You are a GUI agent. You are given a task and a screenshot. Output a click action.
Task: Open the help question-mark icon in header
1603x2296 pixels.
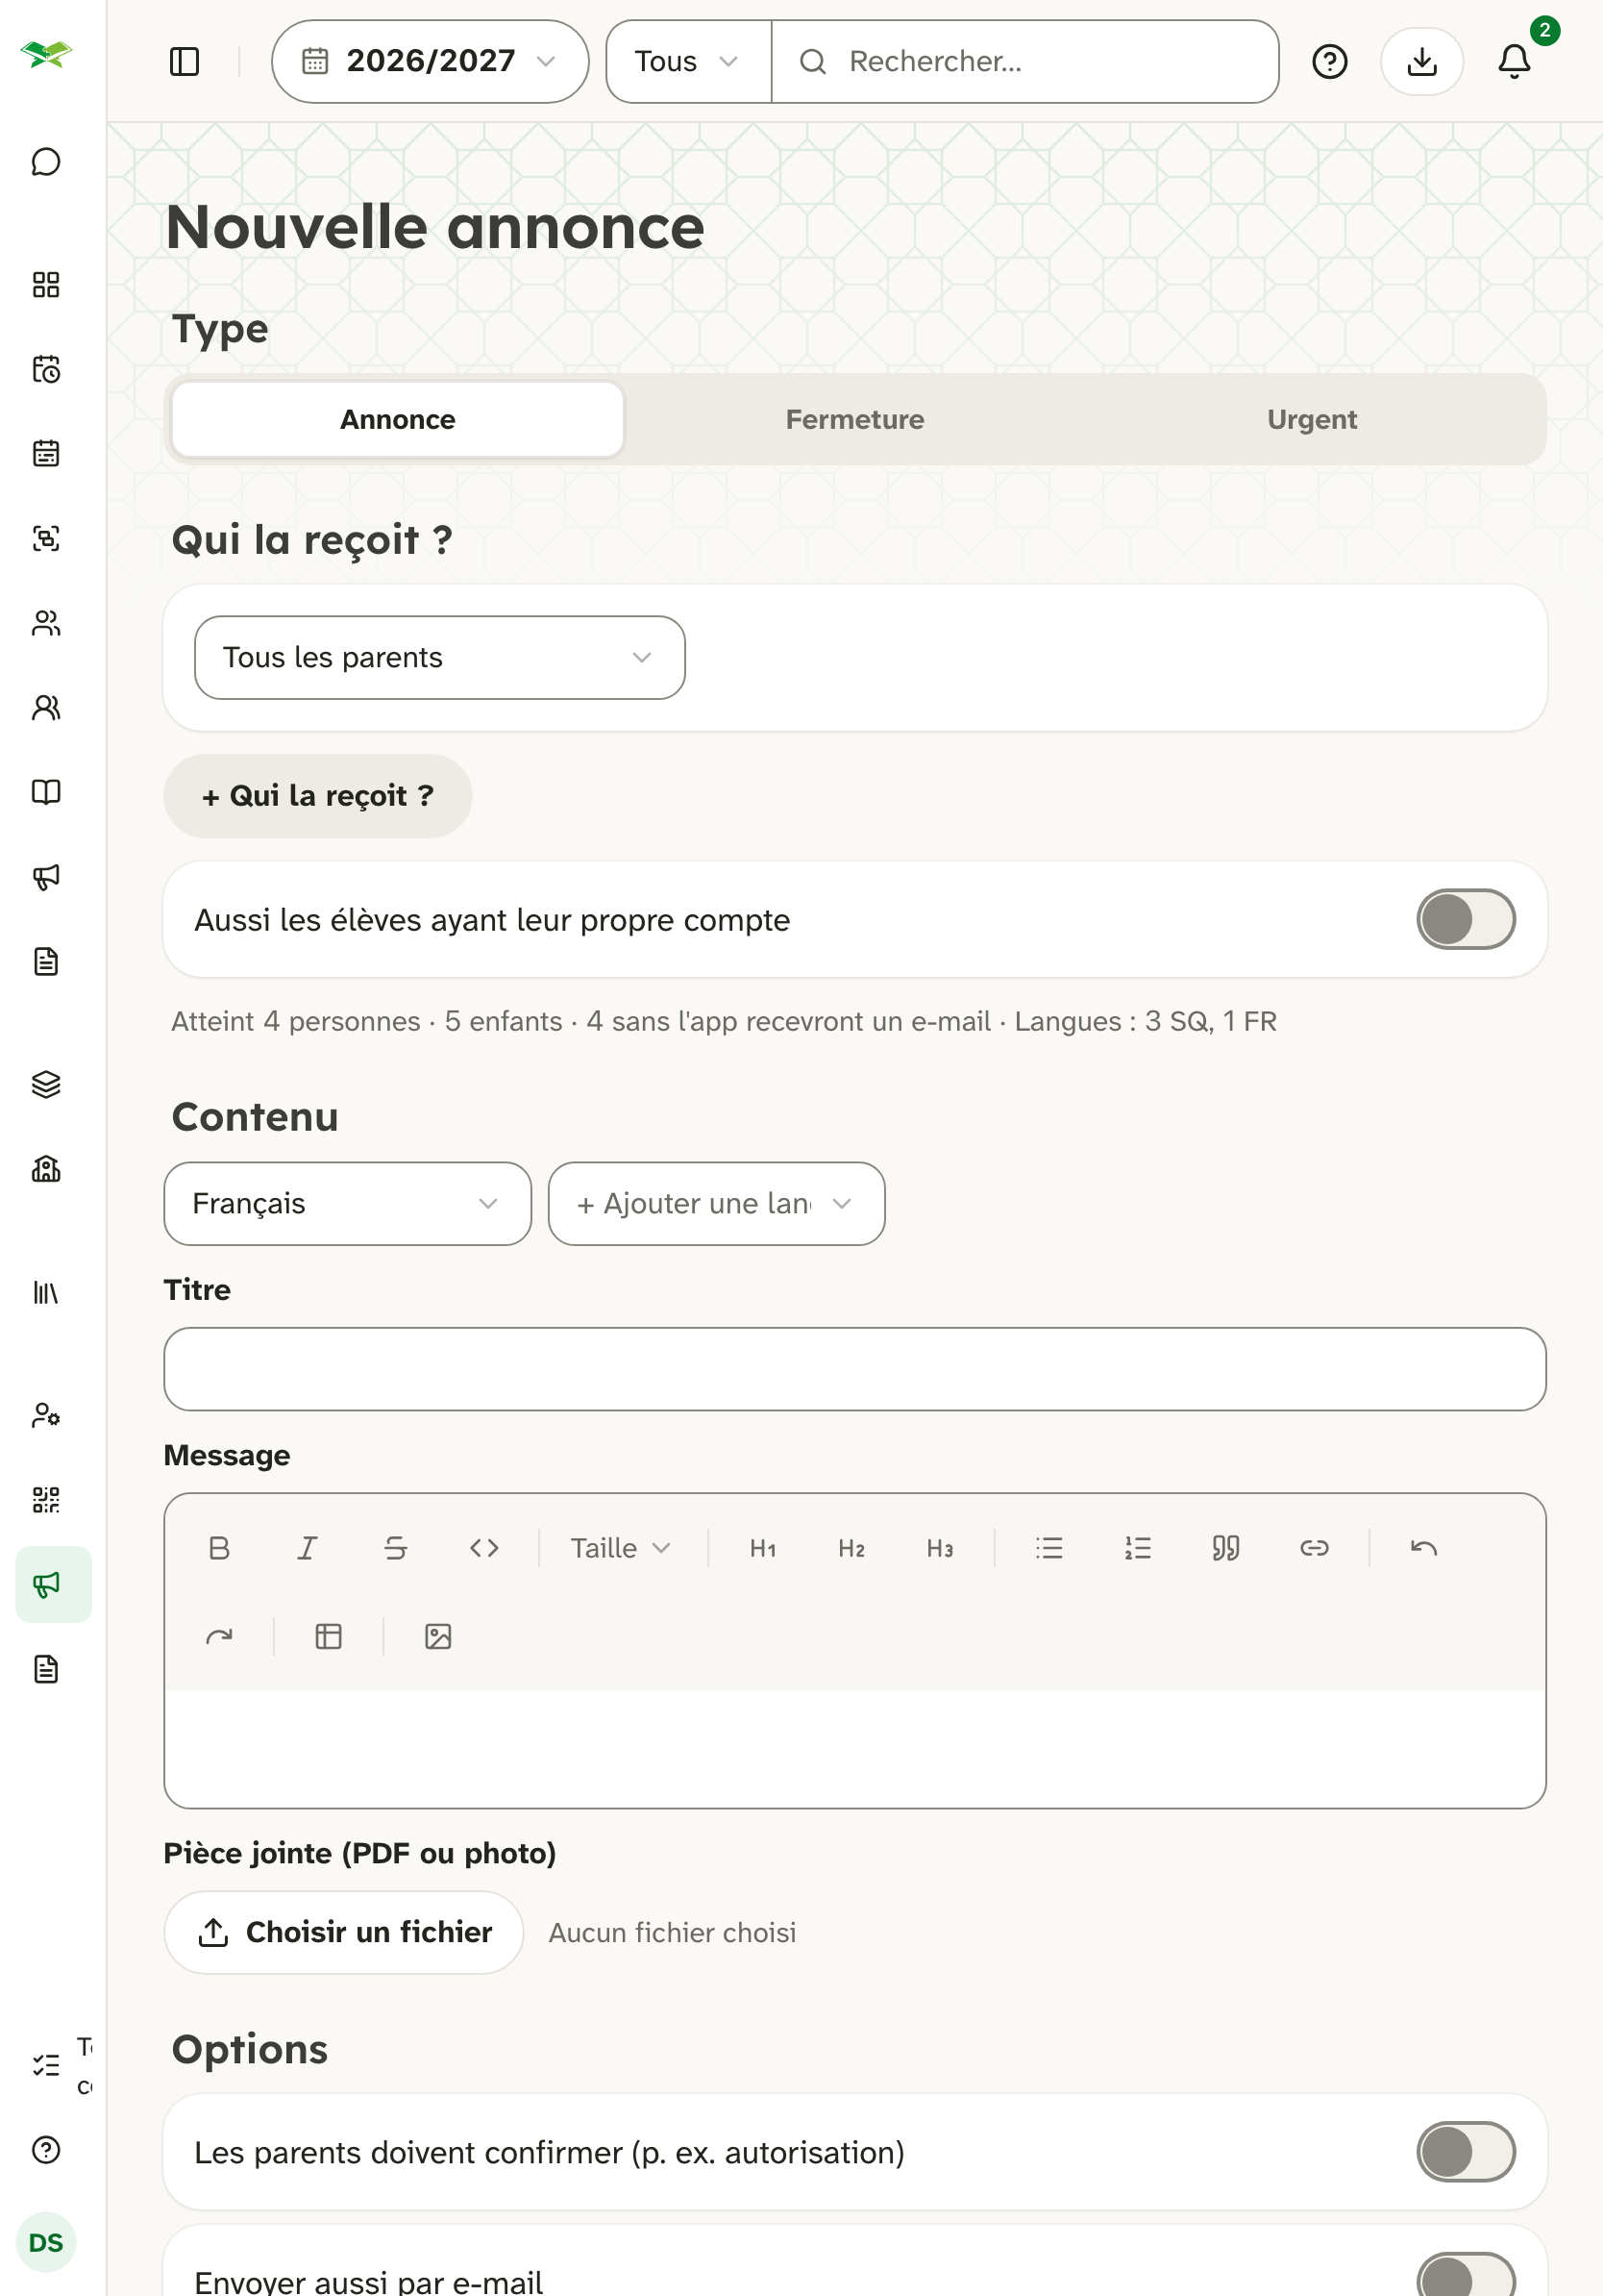1329,62
